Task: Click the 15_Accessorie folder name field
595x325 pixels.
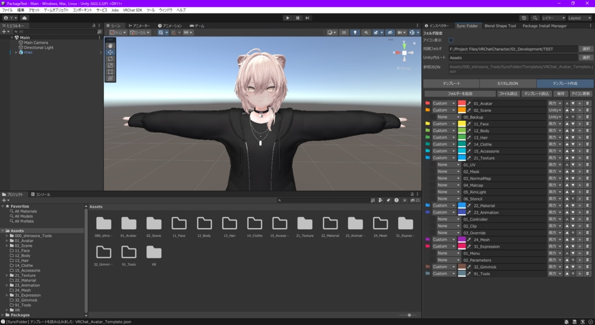Action: 509,151
